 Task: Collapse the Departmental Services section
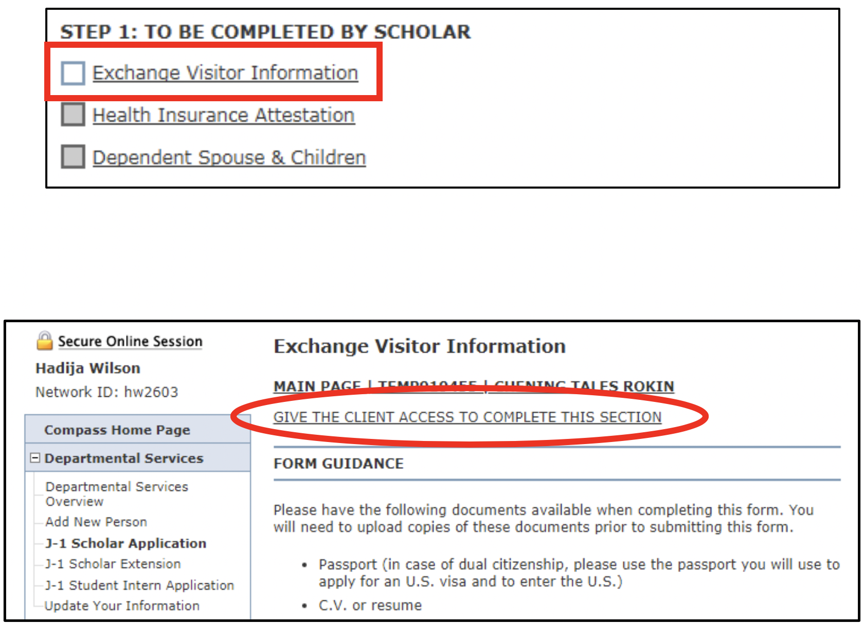[35, 457]
